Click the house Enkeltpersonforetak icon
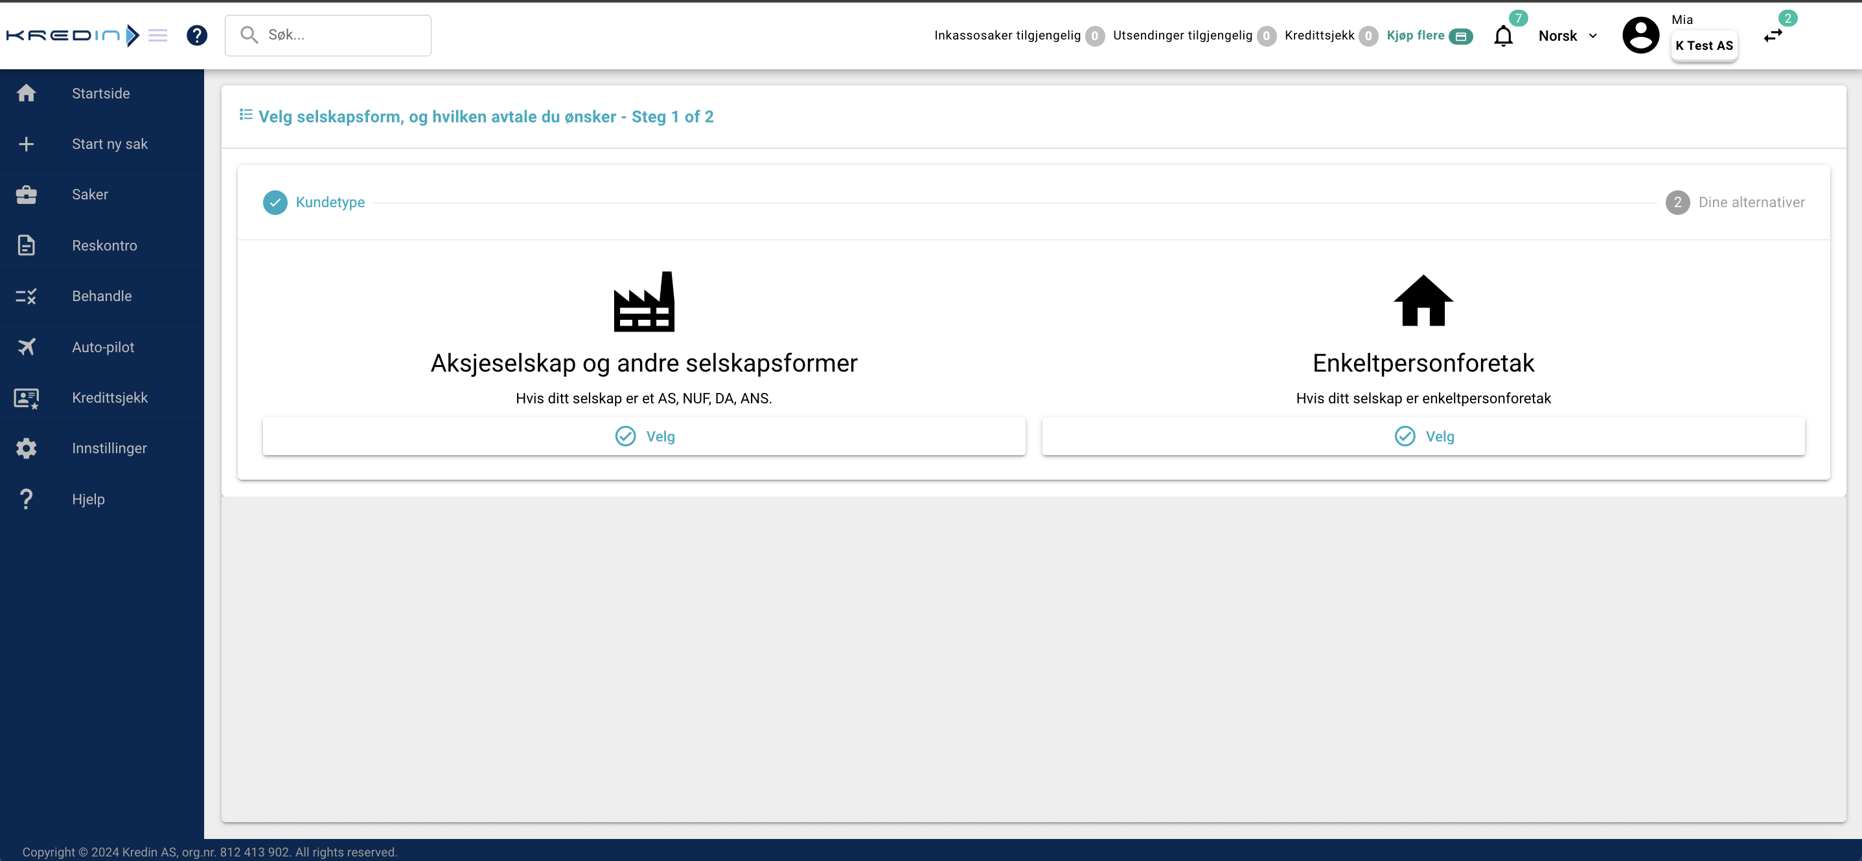Image resolution: width=1862 pixels, height=861 pixels. click(x=1423, y=300)
